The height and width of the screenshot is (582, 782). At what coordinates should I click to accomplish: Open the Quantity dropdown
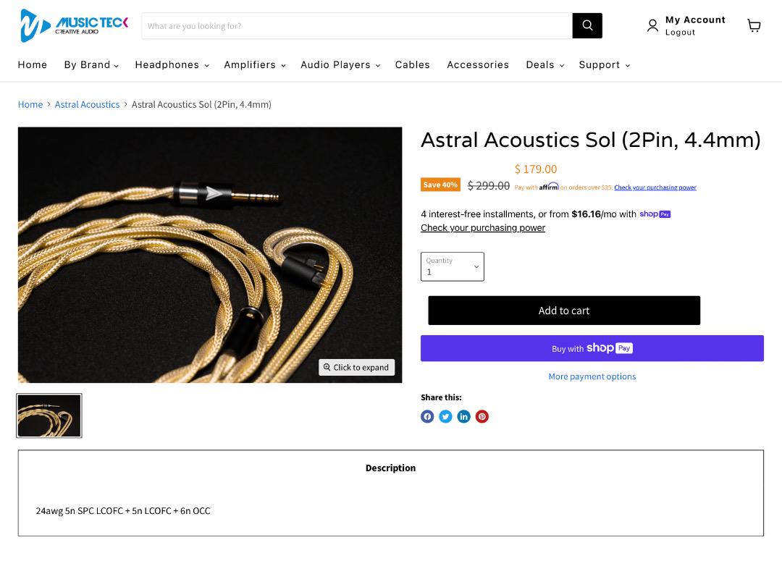pyautogui.click(x=453, y=267)
